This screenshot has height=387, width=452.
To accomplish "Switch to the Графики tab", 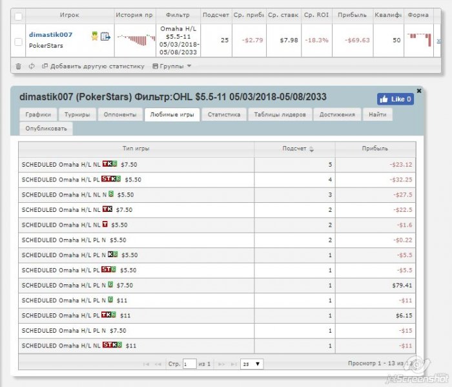I will [38, 114].
